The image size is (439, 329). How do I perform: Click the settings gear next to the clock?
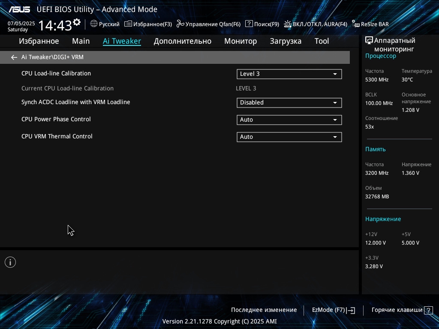[77, 22]
